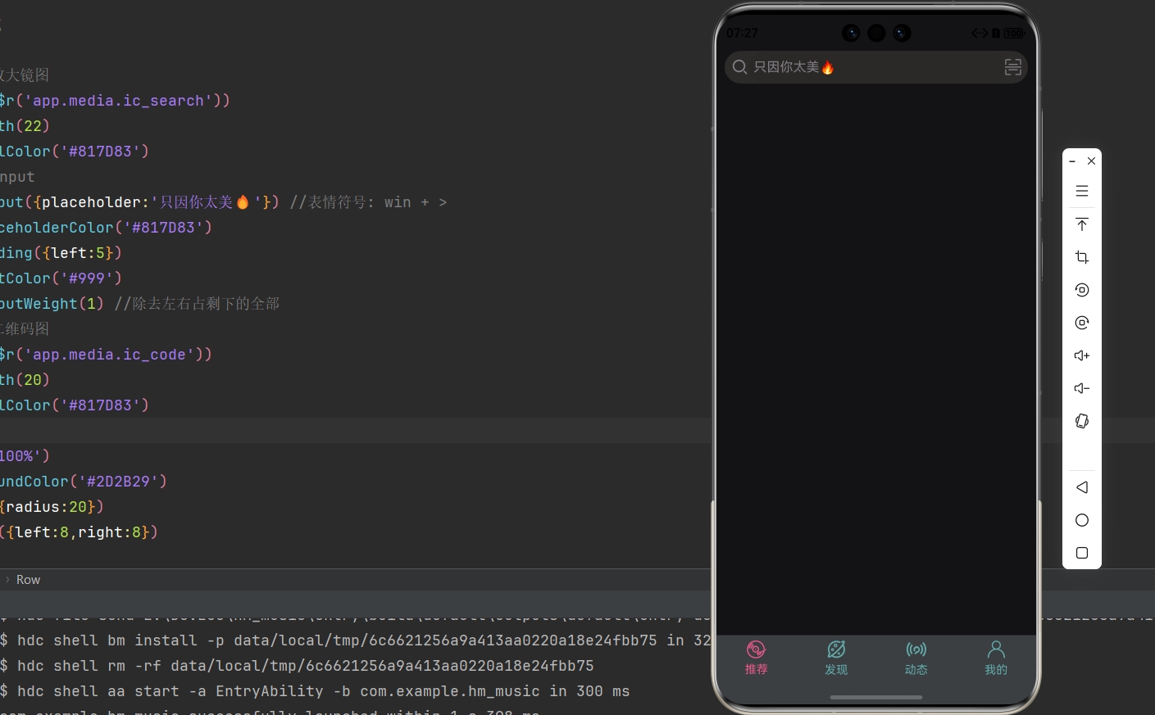Open the emulator toolbar hamburger menu
This screenshot has width=1155, height=715.
[1081, 191]
